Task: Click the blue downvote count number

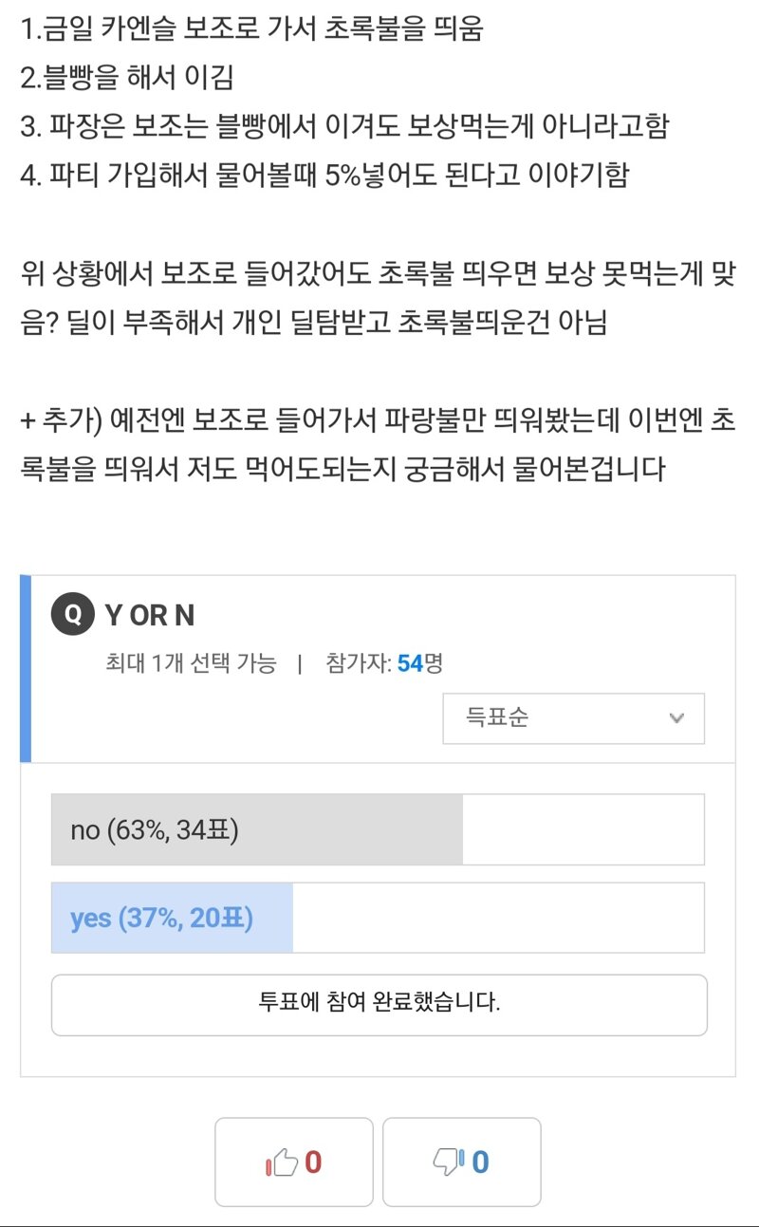Action: (480, 1162)
